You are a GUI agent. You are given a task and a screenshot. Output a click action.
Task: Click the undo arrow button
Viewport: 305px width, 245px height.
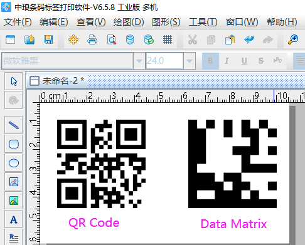pyautogui.click(x=249, y=39)
